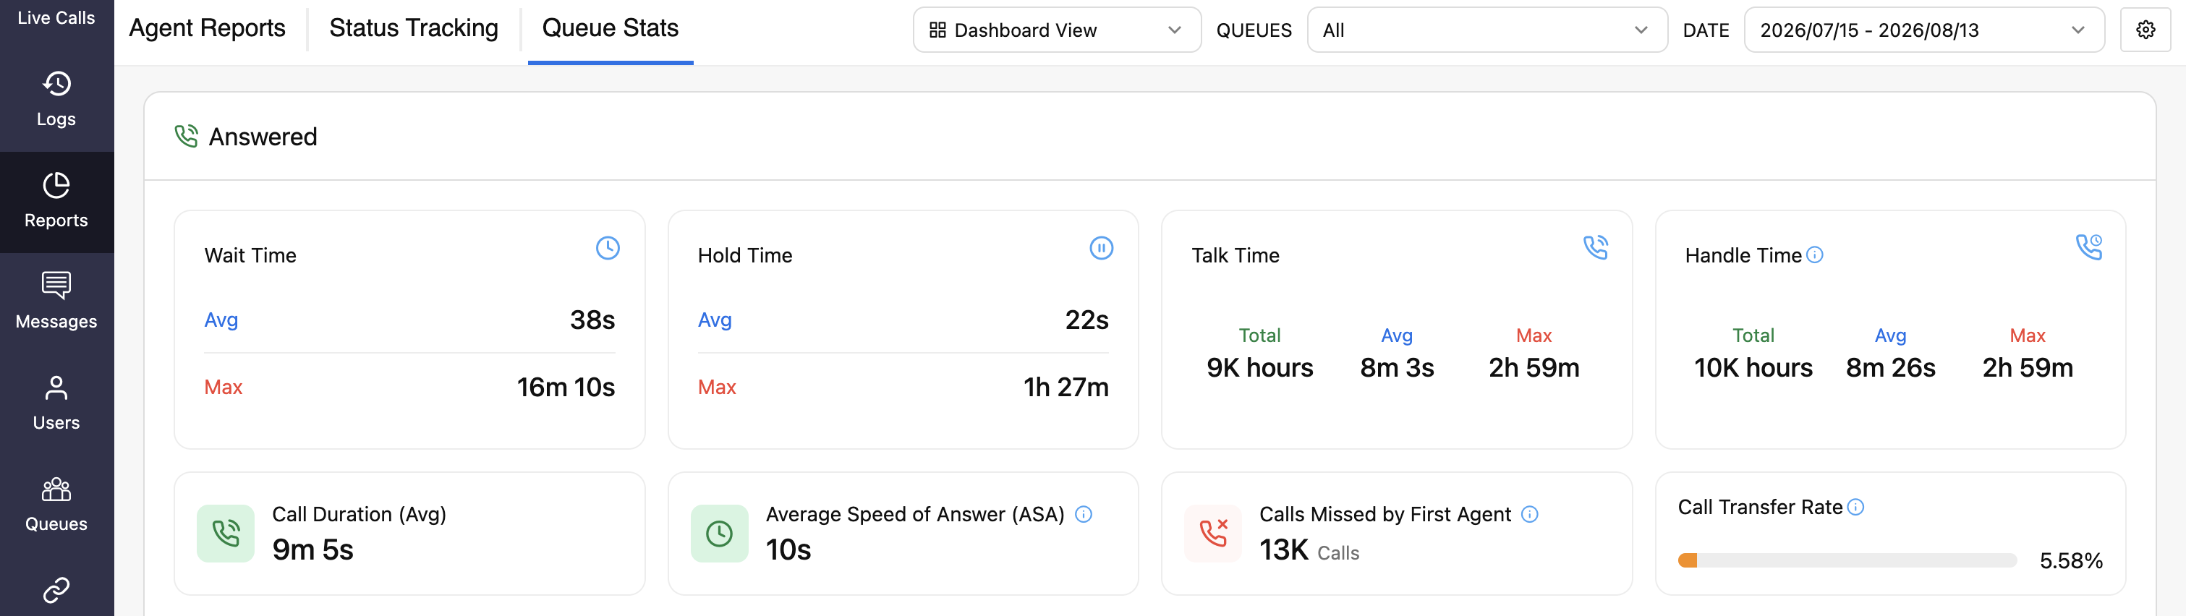Click the Answered phone icon
Image resolution: width=2186 pixels, height=616 pixels.
click(186, 136)
